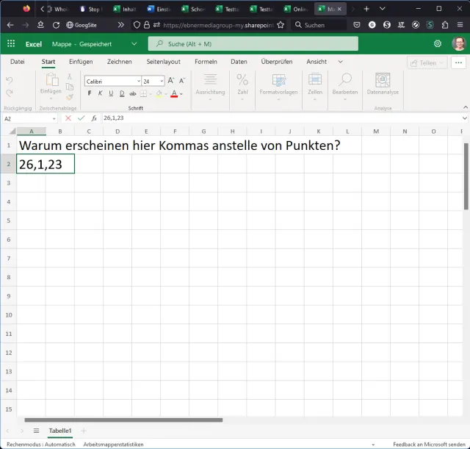Click Feedback an Microsoft senden link
The image size is (470, 449).
point(429,444)
